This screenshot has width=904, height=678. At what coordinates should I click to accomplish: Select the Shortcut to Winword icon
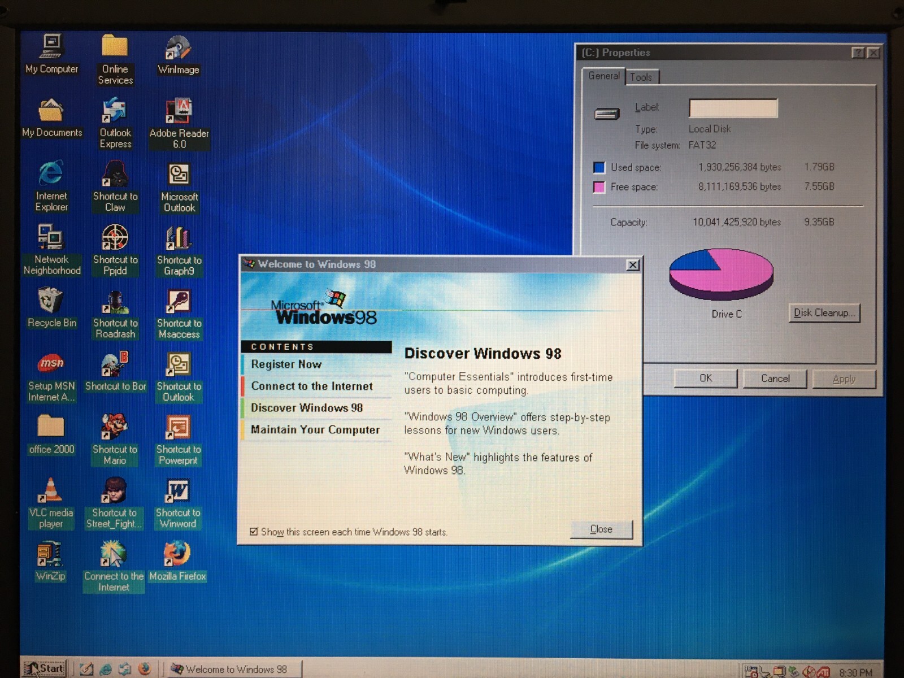click(x=178, y=503)
